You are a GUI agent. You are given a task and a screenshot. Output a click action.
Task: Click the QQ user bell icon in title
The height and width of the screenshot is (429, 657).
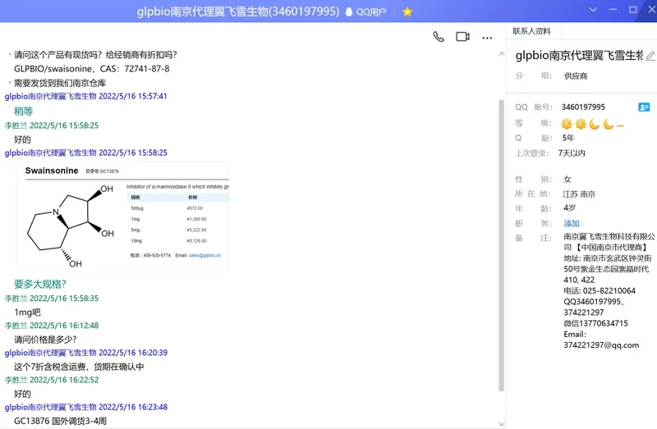pos(348,11)
